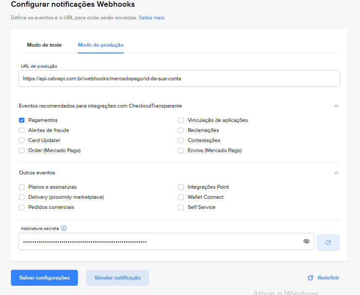Click the info icon beside Assinatura secreta
The height and width of the screenshot is (295, 360).
click(64, 228)
